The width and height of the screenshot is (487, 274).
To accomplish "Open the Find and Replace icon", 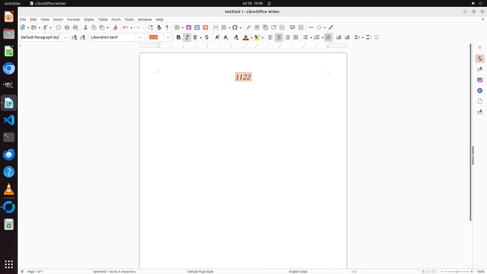I will (x=150, y=28).
